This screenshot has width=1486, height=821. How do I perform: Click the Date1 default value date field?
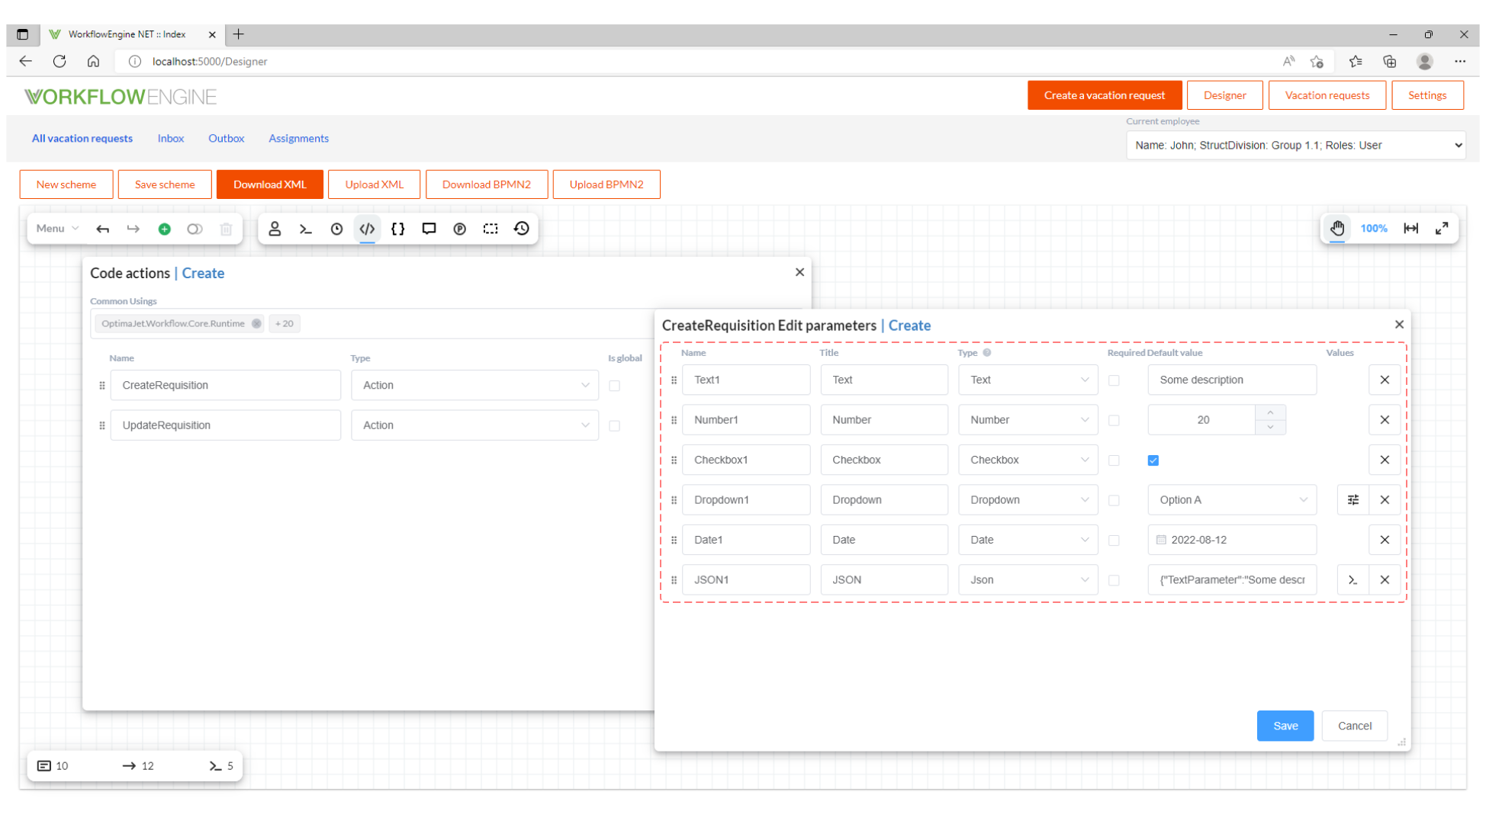[x=1232, y=540]
